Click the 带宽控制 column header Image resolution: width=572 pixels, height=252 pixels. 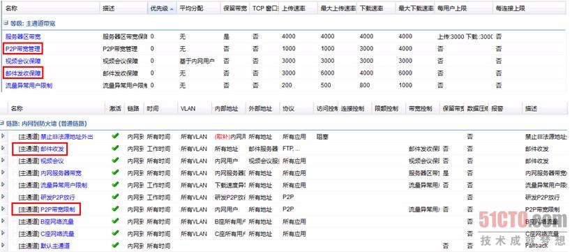click(423, 109)
